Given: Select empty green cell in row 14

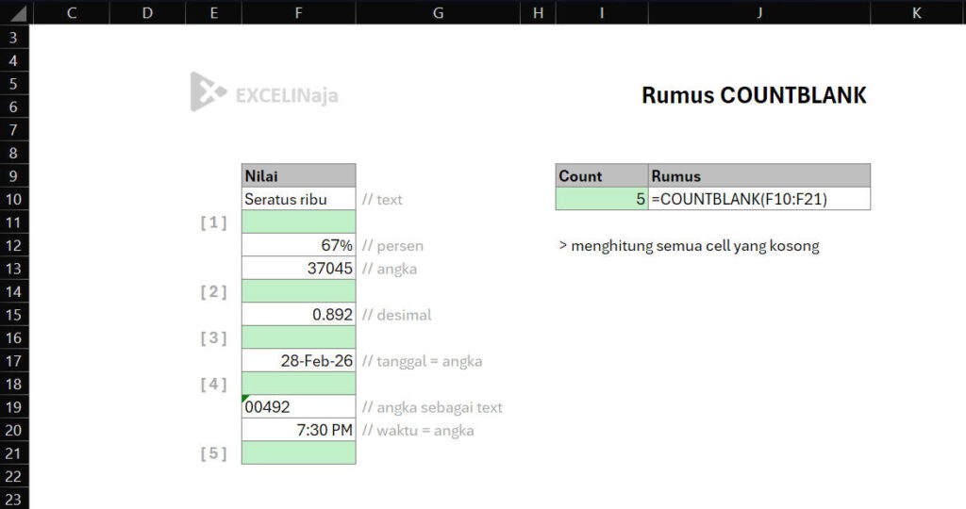Looking at the screenshot, I should [x=299, y=291].
